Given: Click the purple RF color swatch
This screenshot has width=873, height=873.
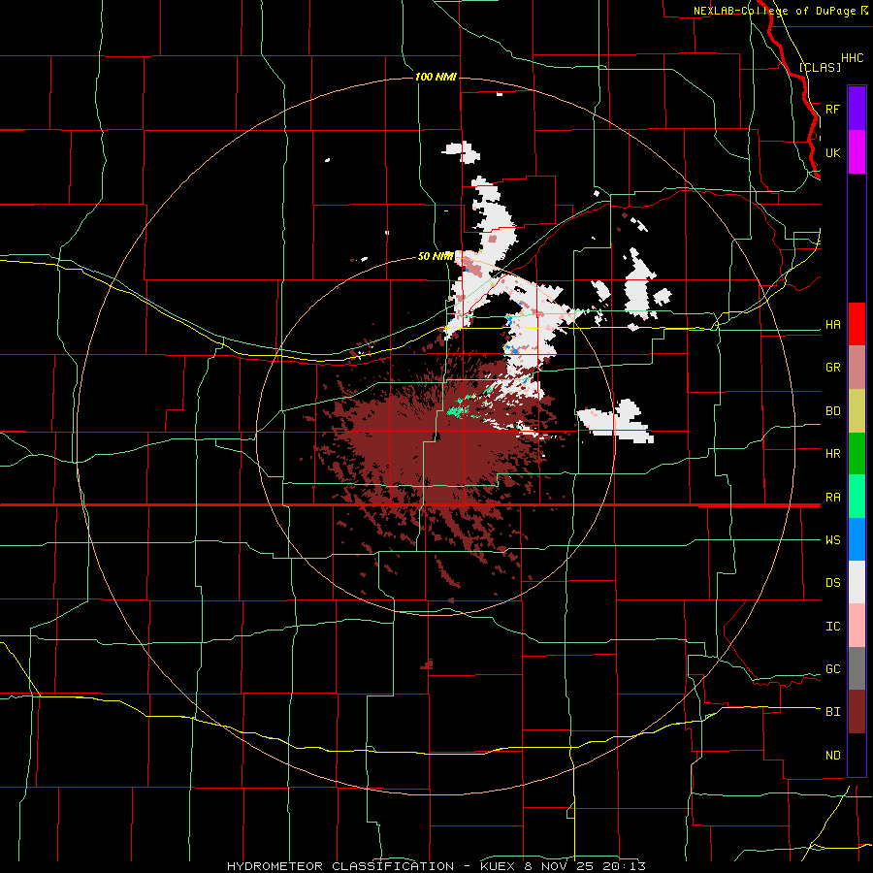Looking at the screenshot, I should point(857,109).
